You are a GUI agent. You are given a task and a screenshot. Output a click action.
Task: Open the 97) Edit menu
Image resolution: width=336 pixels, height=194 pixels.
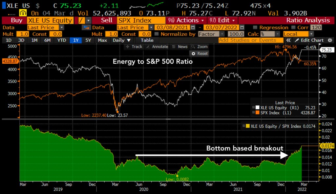[x=222, y=20]
